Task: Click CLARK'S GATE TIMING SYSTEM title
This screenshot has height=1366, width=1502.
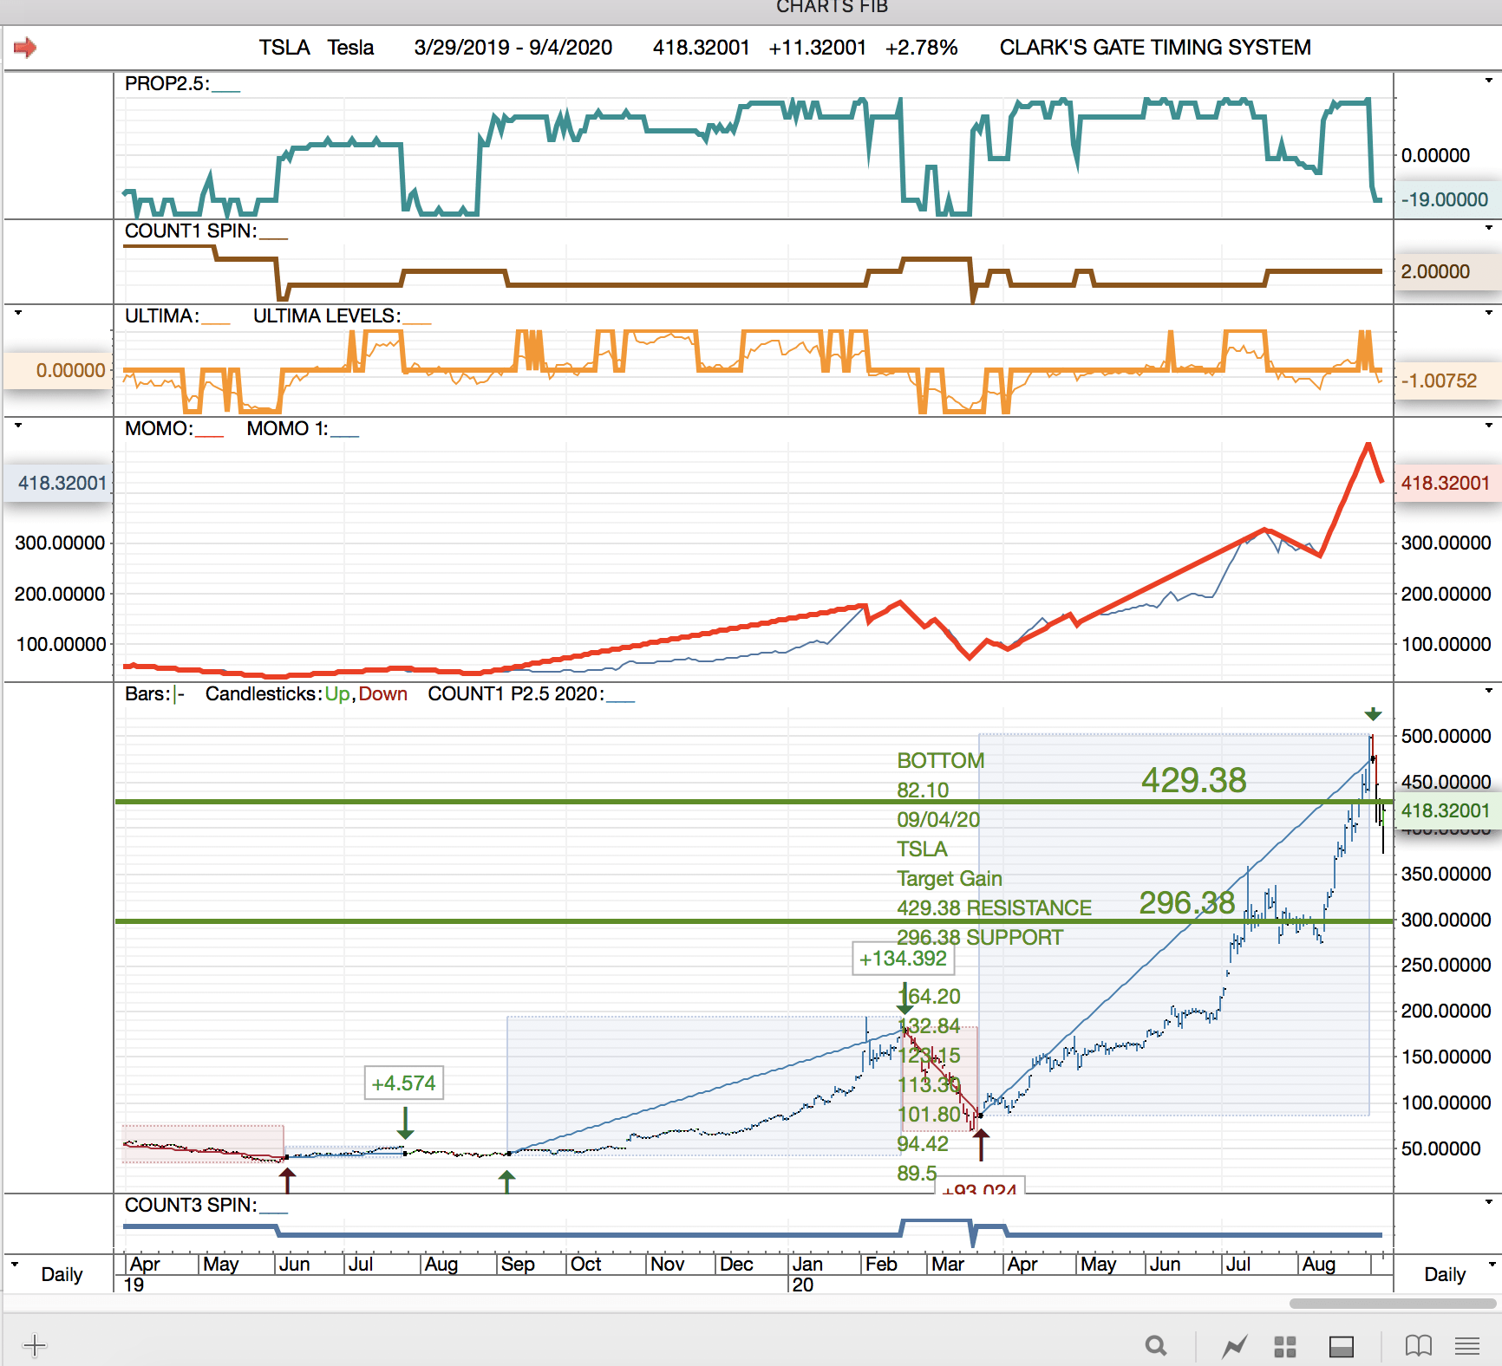Action: [x=1155, y=48]
